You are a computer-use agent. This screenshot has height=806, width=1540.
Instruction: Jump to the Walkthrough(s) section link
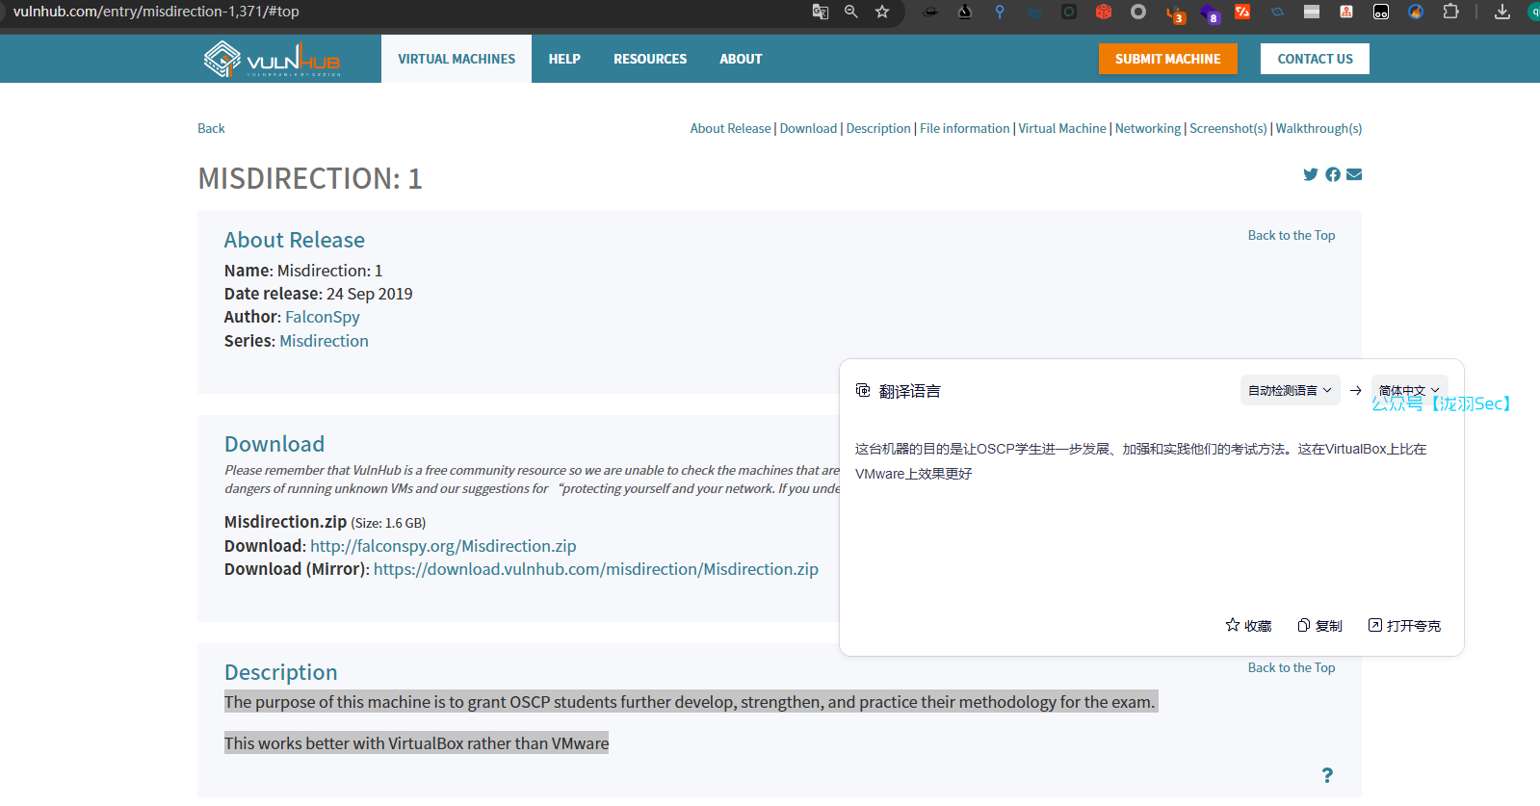(x=1318, y=128)
